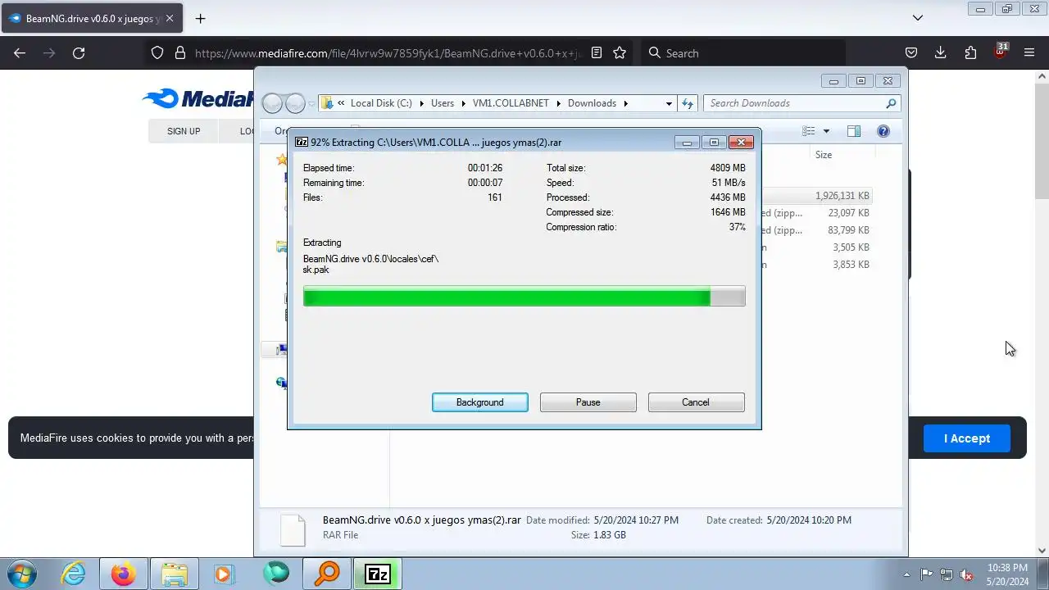
Task: Click Explorer Forward navigation button
Action: tap(295, 103)
